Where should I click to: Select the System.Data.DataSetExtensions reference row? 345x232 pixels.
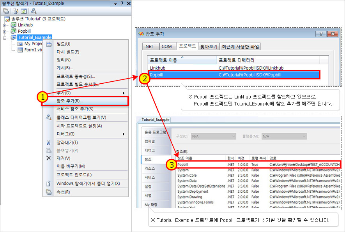click(x=259, y=186)
